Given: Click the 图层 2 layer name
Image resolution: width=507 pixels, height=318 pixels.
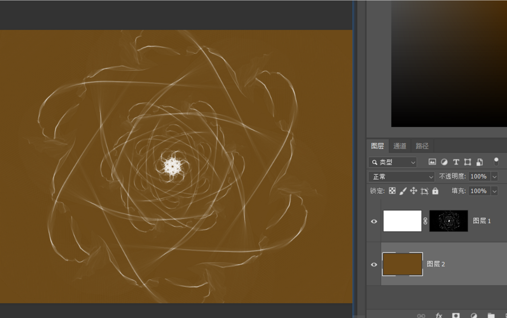Looking at the screenshot, I should [x=436, y=264].
